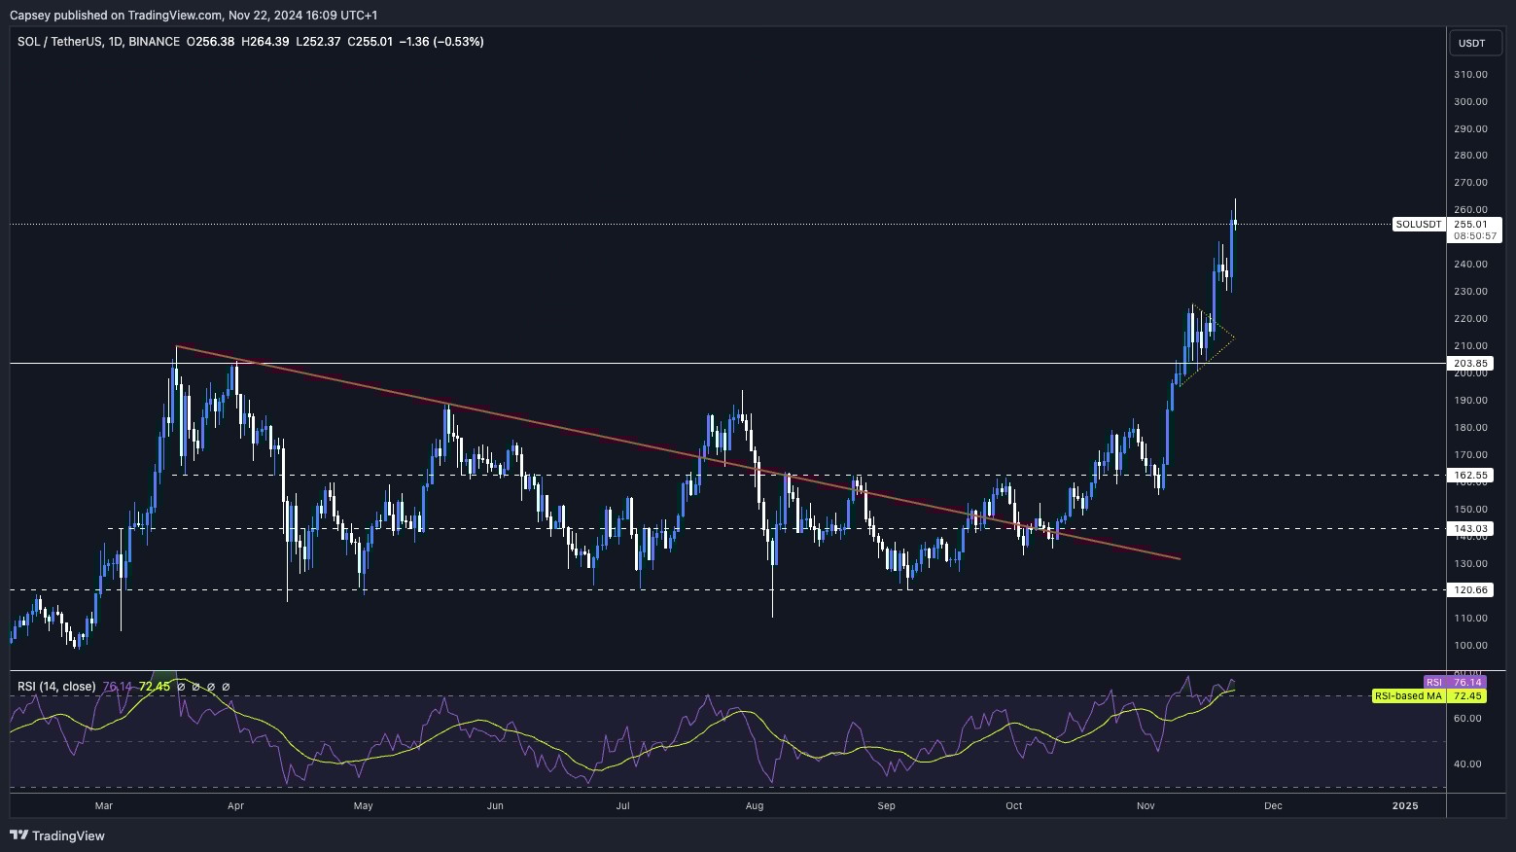This screenshot has height=852, width=1516.
Task: Toggle the USDT currency unit button
Action: coord(1474,43)
